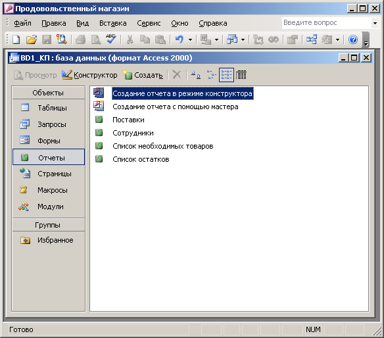Switch to Large Icons view
This screenshot has width=384, height=338.
tap(195, 74)
